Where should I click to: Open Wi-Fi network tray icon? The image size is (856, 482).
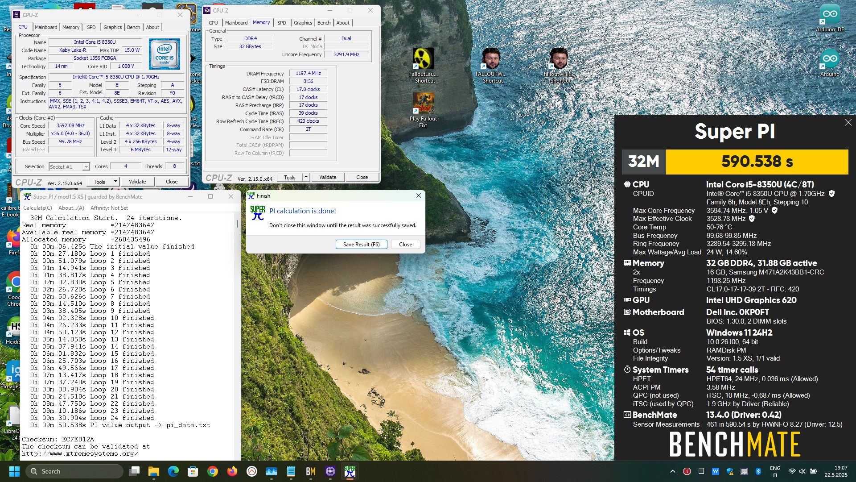(x=792, y=471)
